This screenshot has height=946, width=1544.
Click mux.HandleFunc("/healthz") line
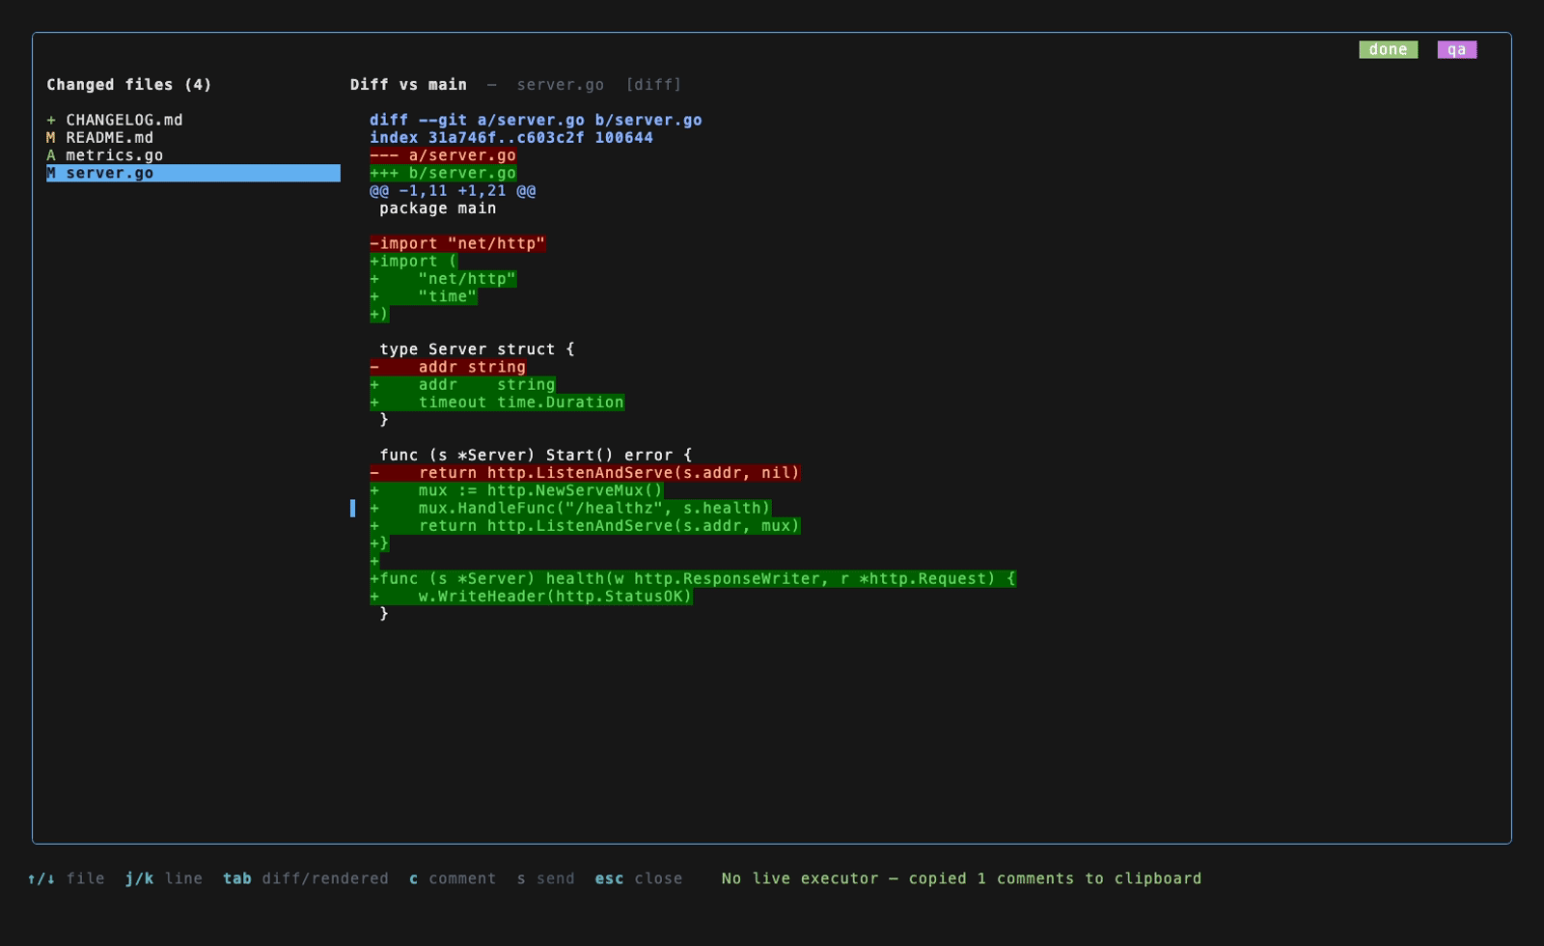(x=570, y=508)
